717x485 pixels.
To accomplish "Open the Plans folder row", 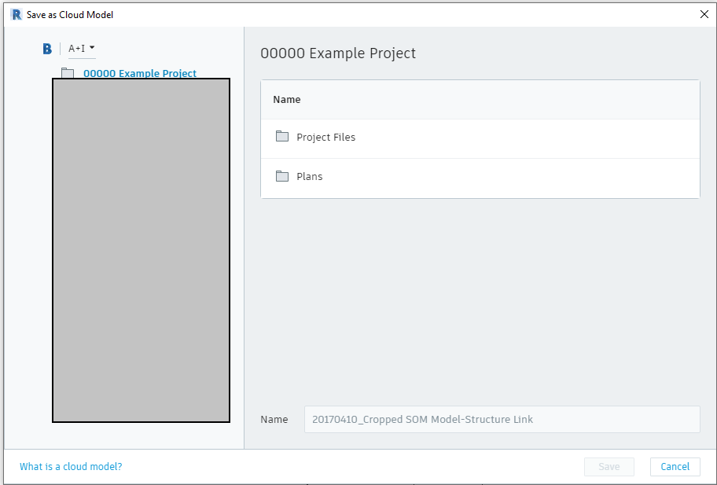I will (480, 178).
